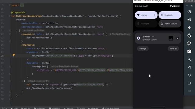Activate the emulator zoom magnifier
The image size is (195, 109).
pyautogui.click(x=189, y=59)
